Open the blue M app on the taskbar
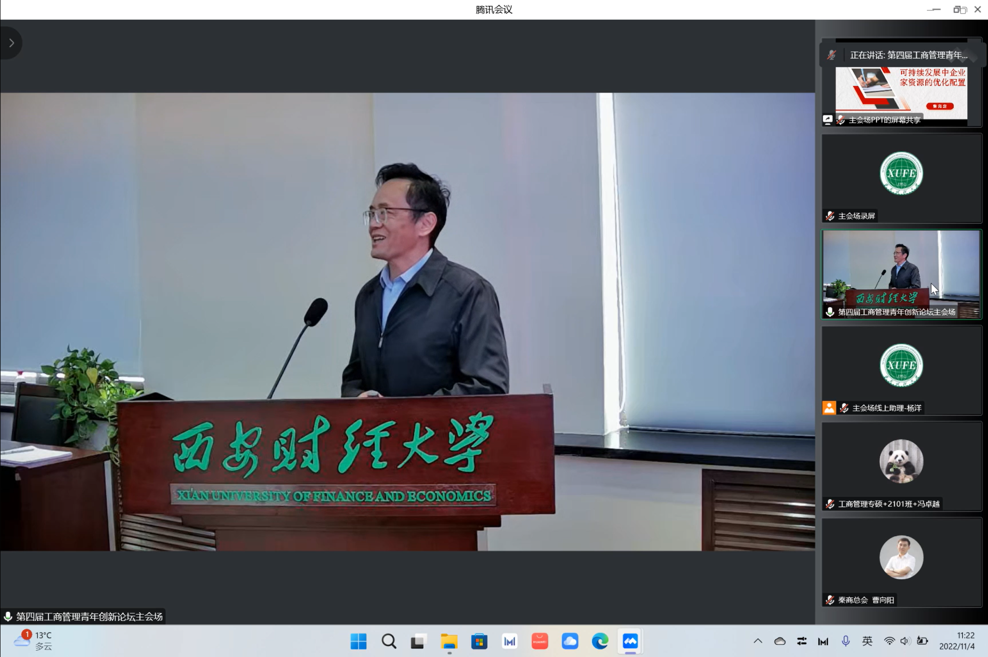This screenshot has width=988, height=657. 509,641
